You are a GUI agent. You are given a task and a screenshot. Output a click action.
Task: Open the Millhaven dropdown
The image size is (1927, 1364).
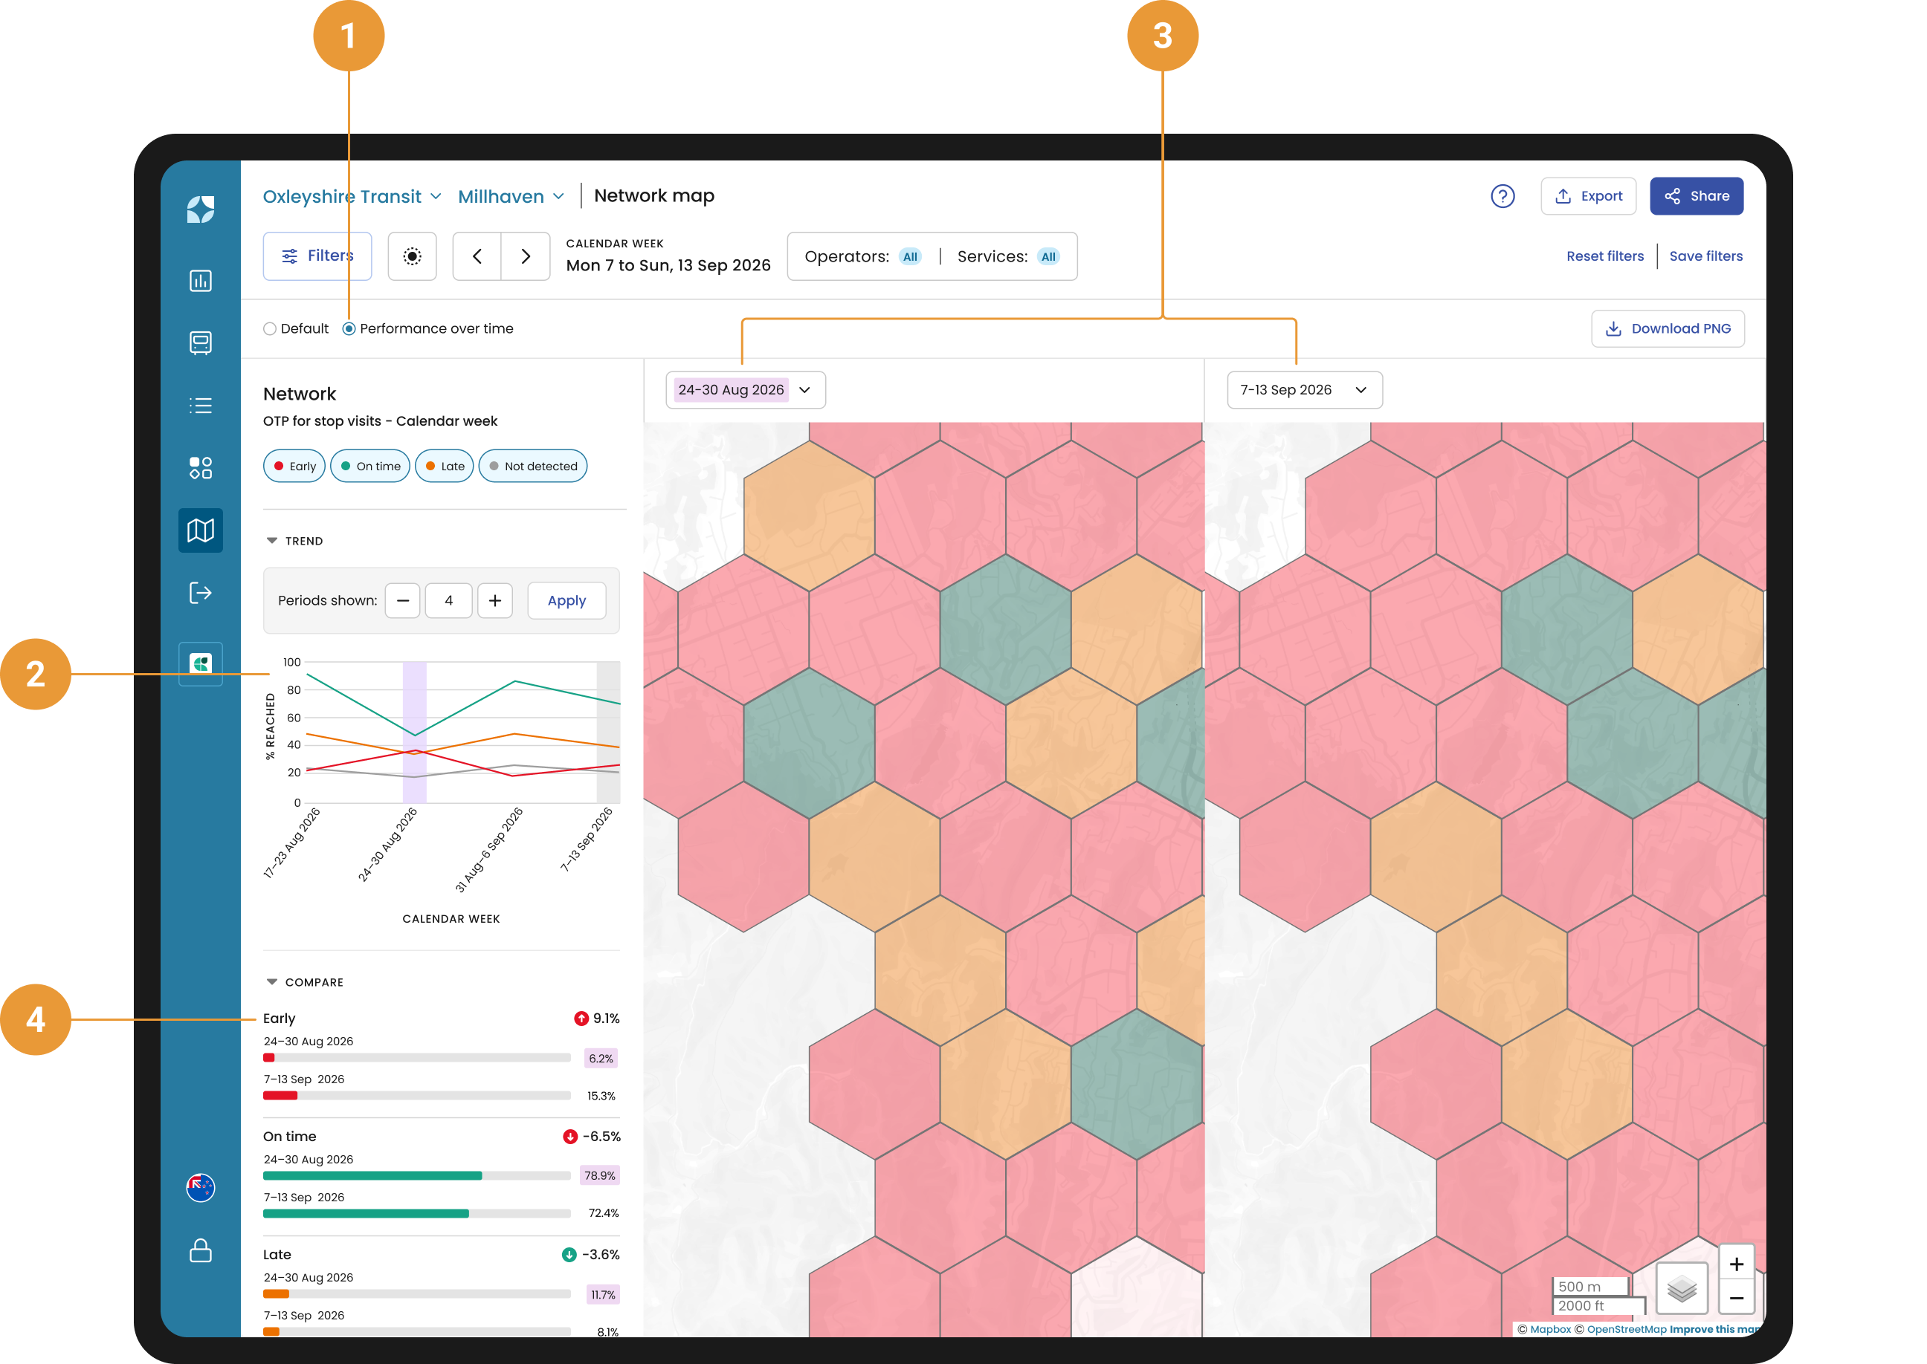[x=511, y=197]
